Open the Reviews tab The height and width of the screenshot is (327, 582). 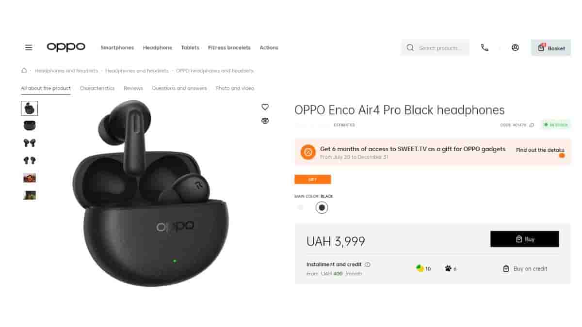133,88
